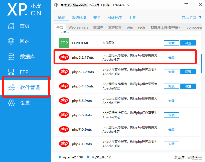Click the MySQL8.0.12 running status indicator
The width and height of the screenshot is (205, 162).
coord(88,157)
